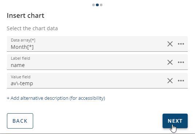Add alternative description for accessibility
Image resolution: width=195 pixels, height=134 pixels.
pyautogui.click(x=56, y=98)
